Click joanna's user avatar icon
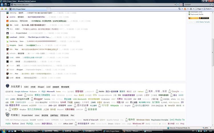The width and height of the screenshot is (214, 133). coord(7,17)
